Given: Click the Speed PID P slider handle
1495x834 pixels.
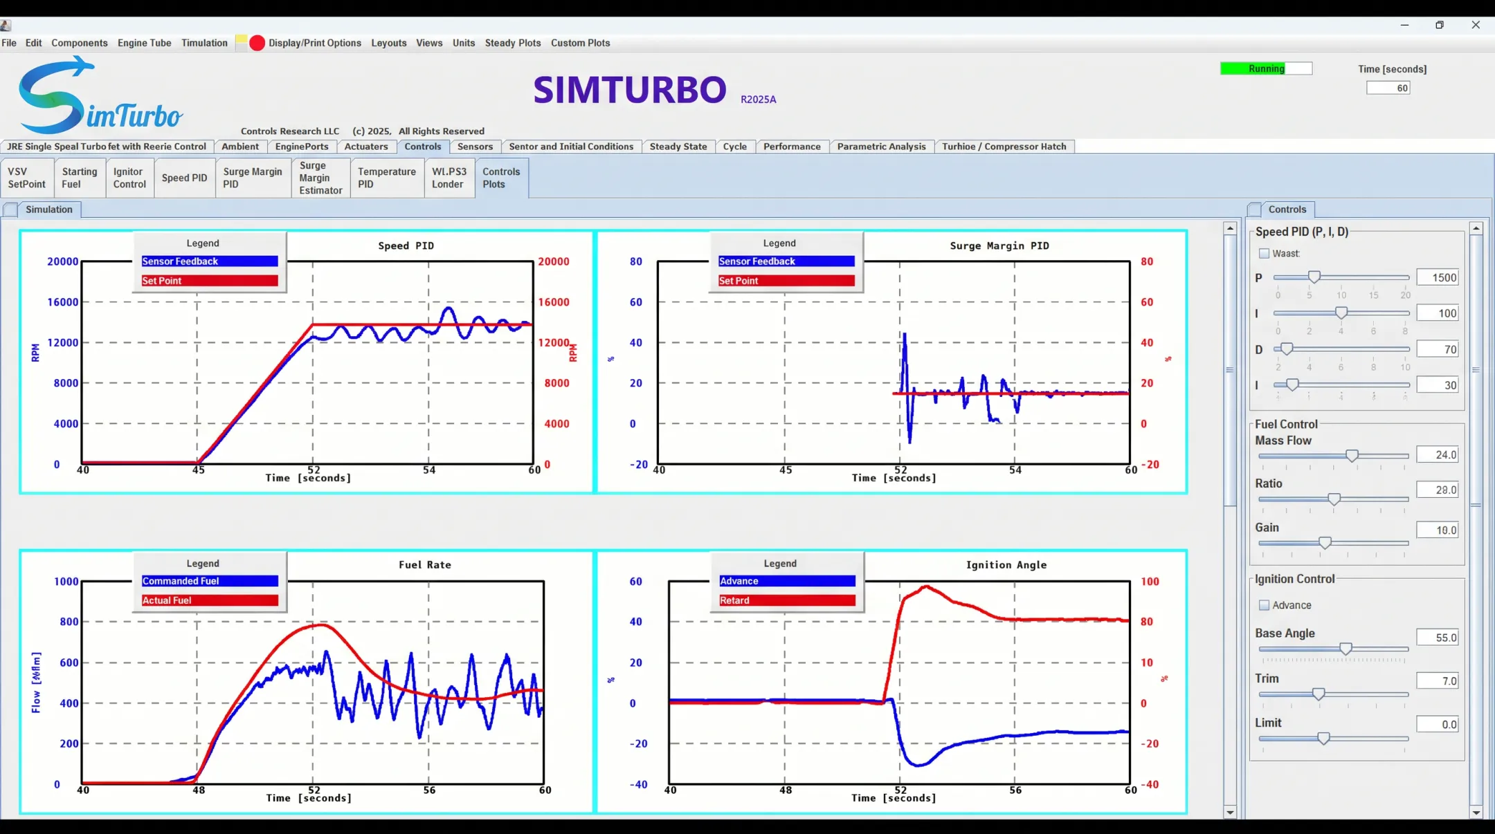Looking at the screenshot, I should click(x=1314, y=277).
